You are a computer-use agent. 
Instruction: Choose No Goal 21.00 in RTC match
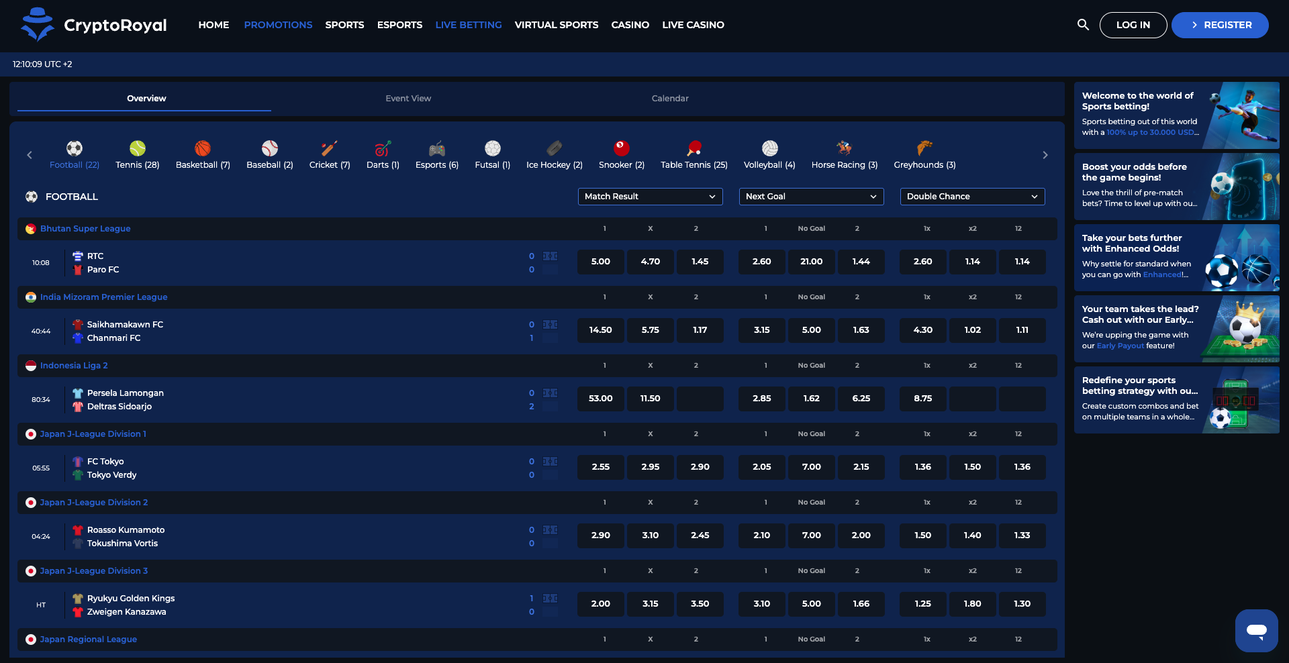812,262
